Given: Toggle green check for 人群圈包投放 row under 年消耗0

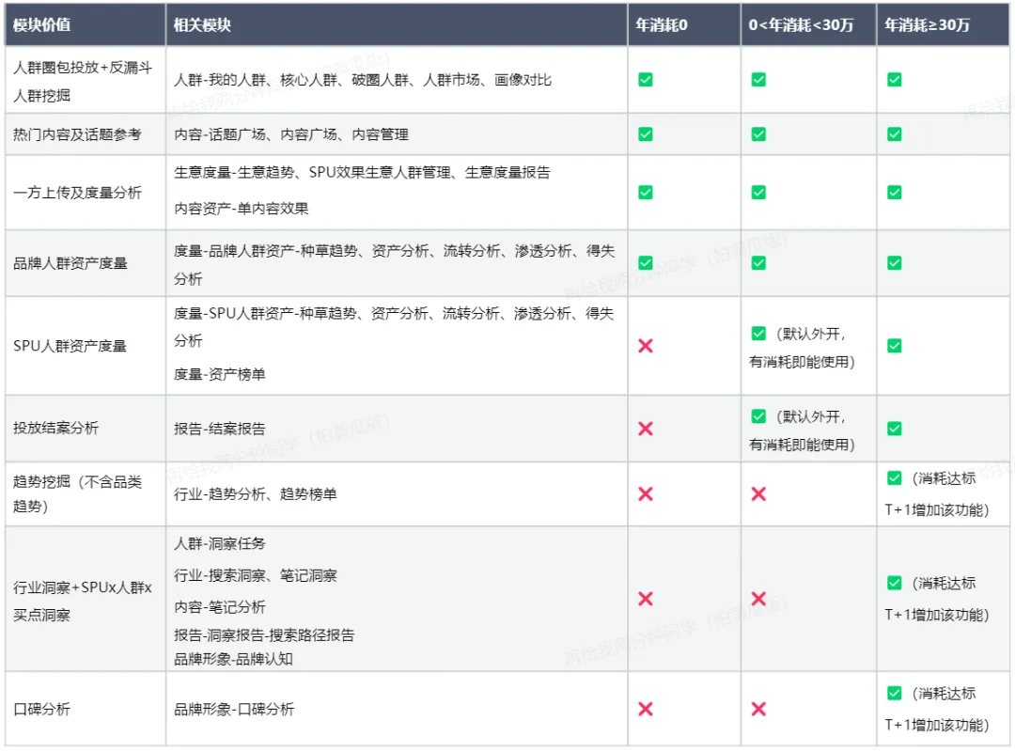Looking at the screenshot, I should tap(646, 80).
